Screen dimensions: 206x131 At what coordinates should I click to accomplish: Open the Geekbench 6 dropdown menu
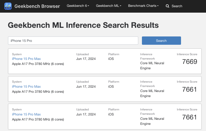pos(78,6)
